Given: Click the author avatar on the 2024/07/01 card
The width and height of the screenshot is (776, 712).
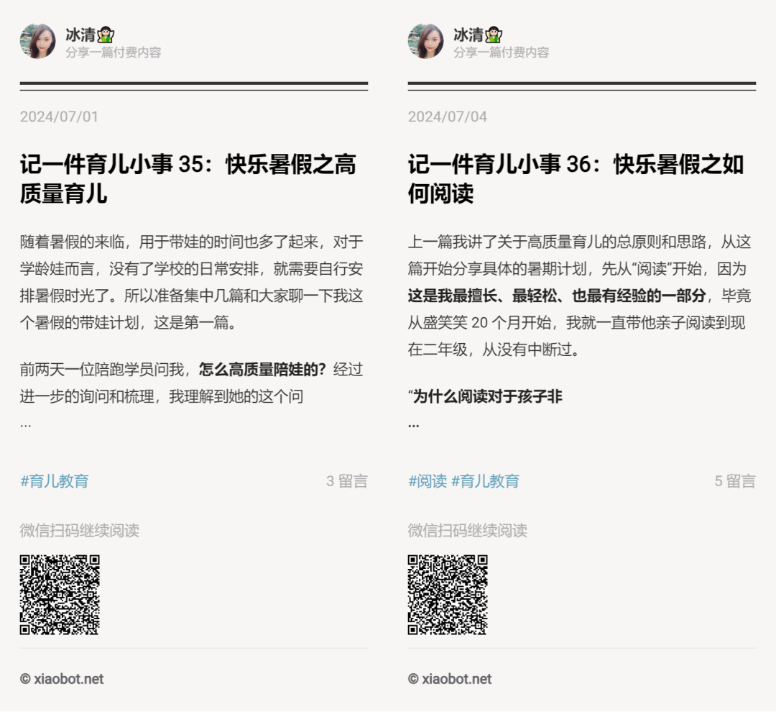Looking at the screenshot, I should 37,41.
